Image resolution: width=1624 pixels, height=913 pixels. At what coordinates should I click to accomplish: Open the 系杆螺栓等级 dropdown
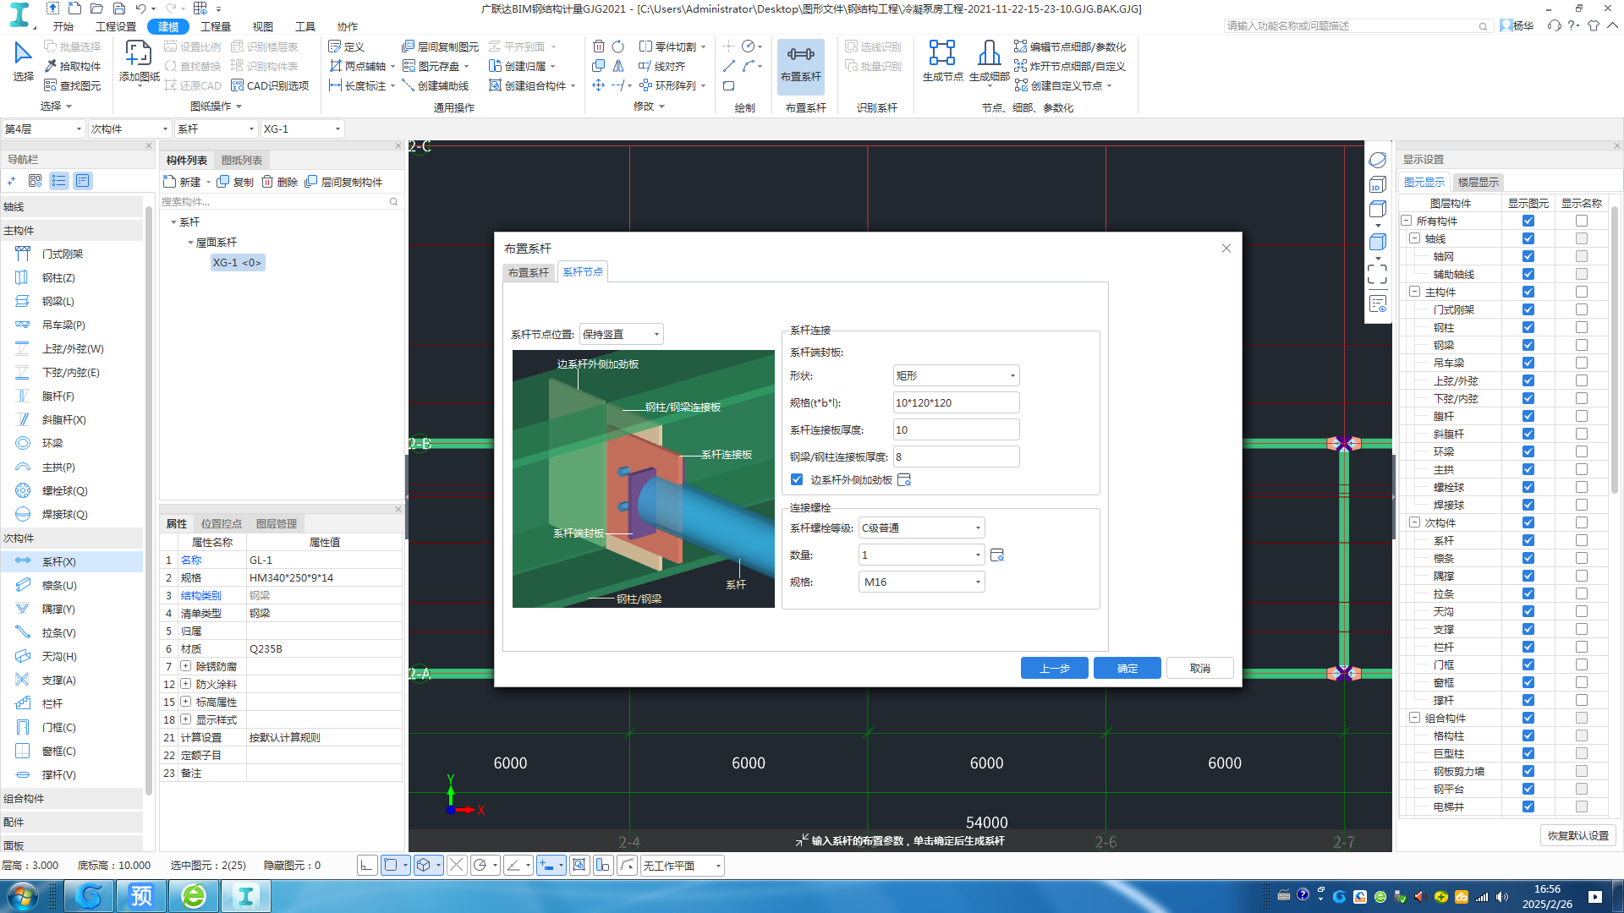[x=921, y=528]
